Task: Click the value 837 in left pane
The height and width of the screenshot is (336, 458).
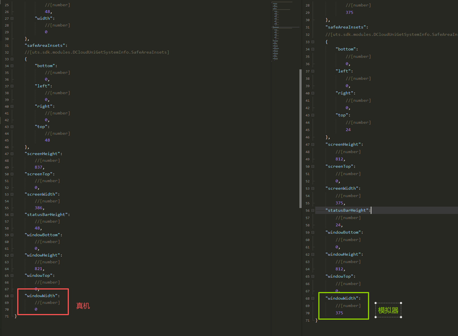Action: pyautogui.click(x=39, y=167)
